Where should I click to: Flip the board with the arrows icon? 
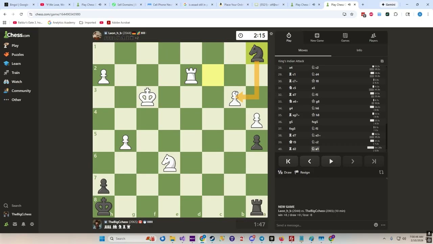click(x=381, y=172)
